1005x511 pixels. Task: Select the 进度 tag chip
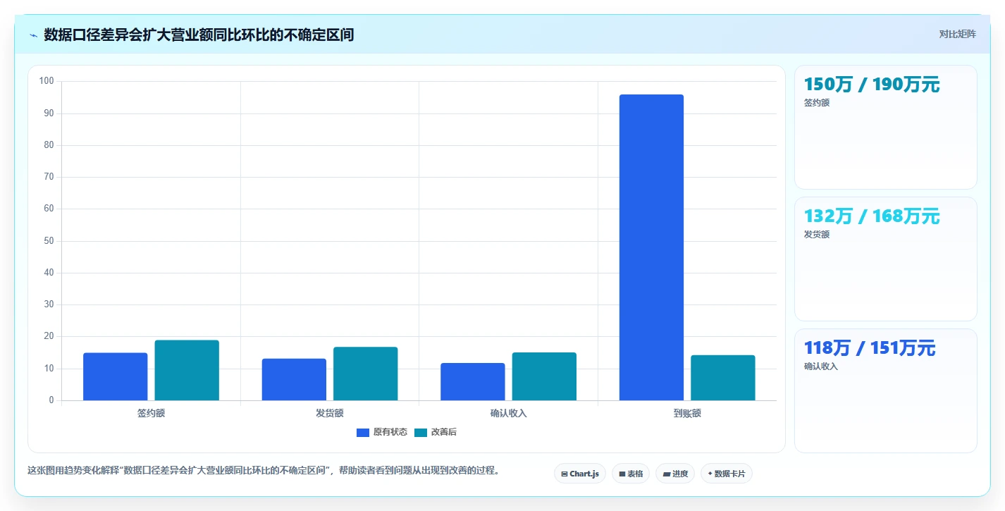click(x=675, y=474)
